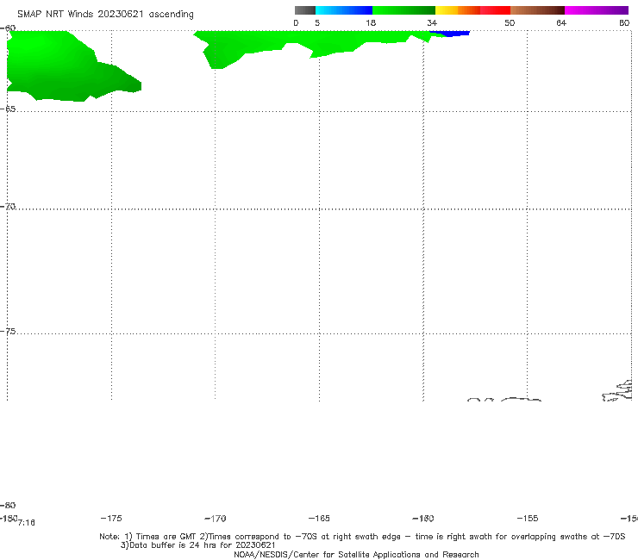Click the color bar scale label "18"
Screen dimensions: 638x560
[x=371, y=23]
